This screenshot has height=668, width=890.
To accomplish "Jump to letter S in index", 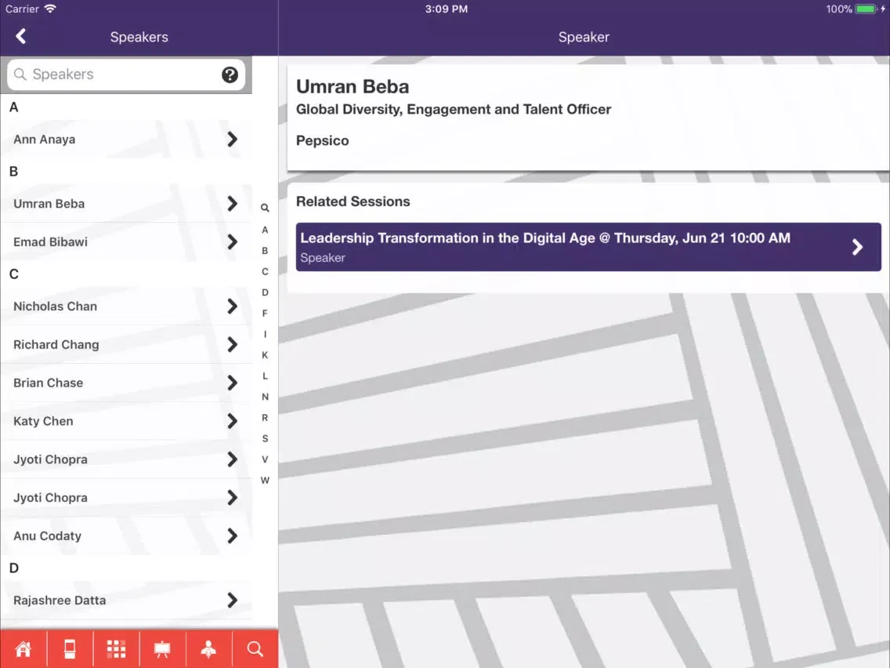I will point(265,438).
